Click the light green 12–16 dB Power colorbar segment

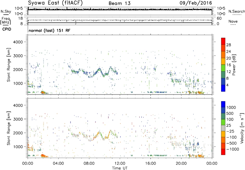(x=223, y=68)
